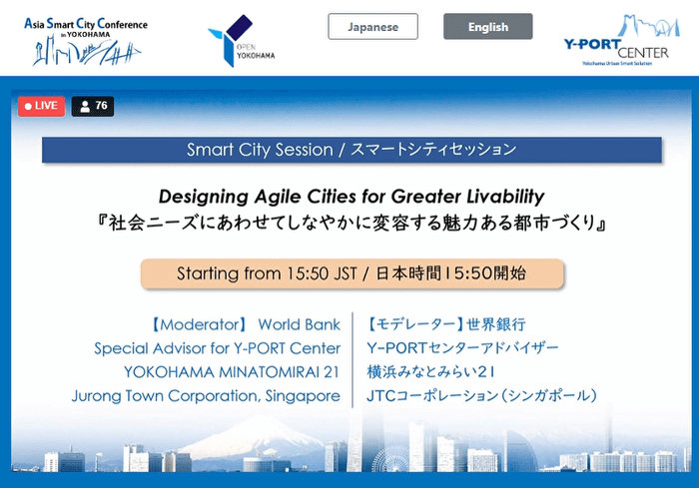Select the モデレーター 世界銀行 line
Screen dimensions: 699x488
[445, 324]
